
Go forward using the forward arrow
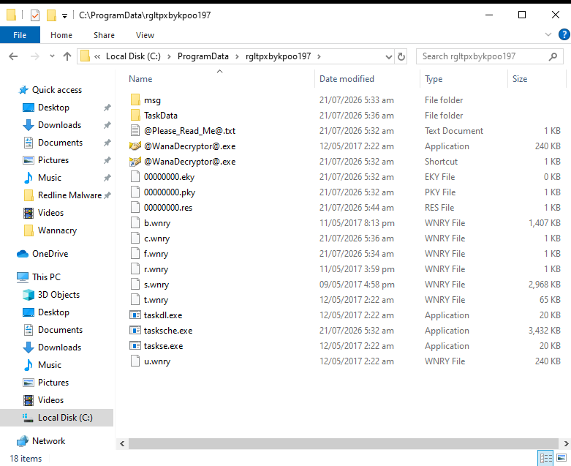34,56
